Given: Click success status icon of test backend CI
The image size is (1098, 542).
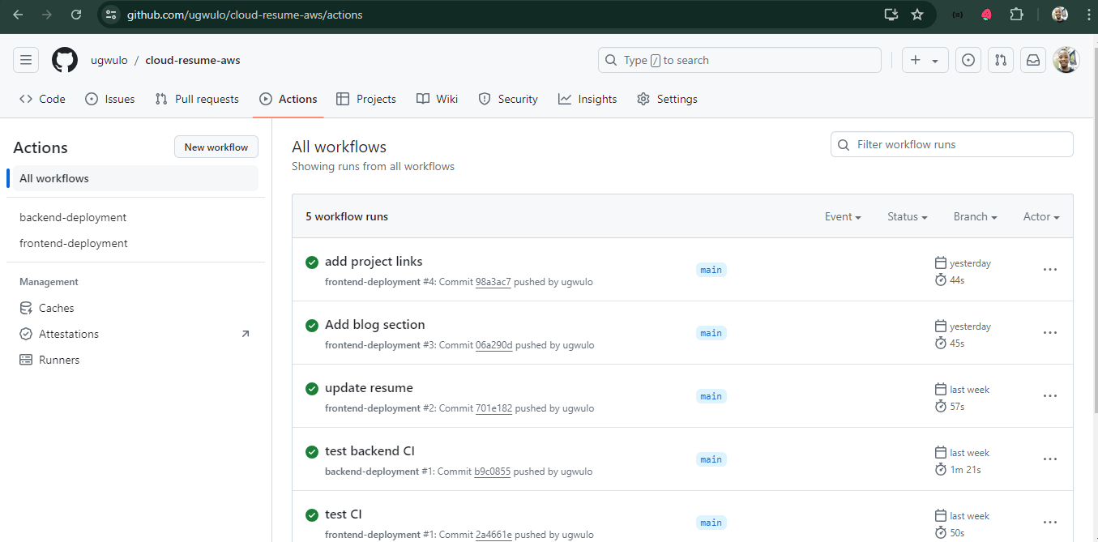Looking at the screenshot, I should [312, 451].
